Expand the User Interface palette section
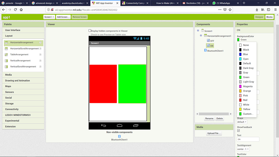This screenshot has height=157, width=279. [x=23, y=30]
